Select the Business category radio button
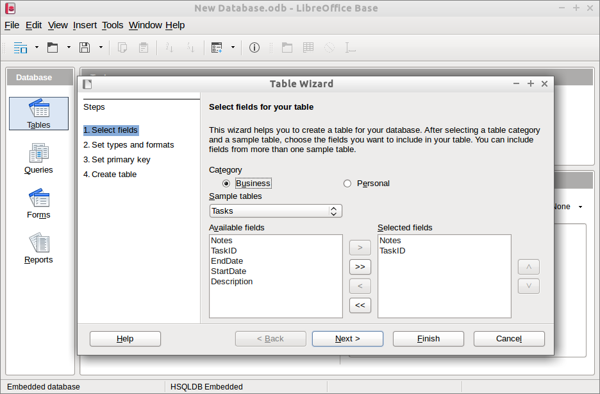 coord(226,184)
